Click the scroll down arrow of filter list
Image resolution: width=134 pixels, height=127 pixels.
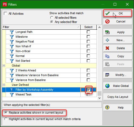(99, 98)
